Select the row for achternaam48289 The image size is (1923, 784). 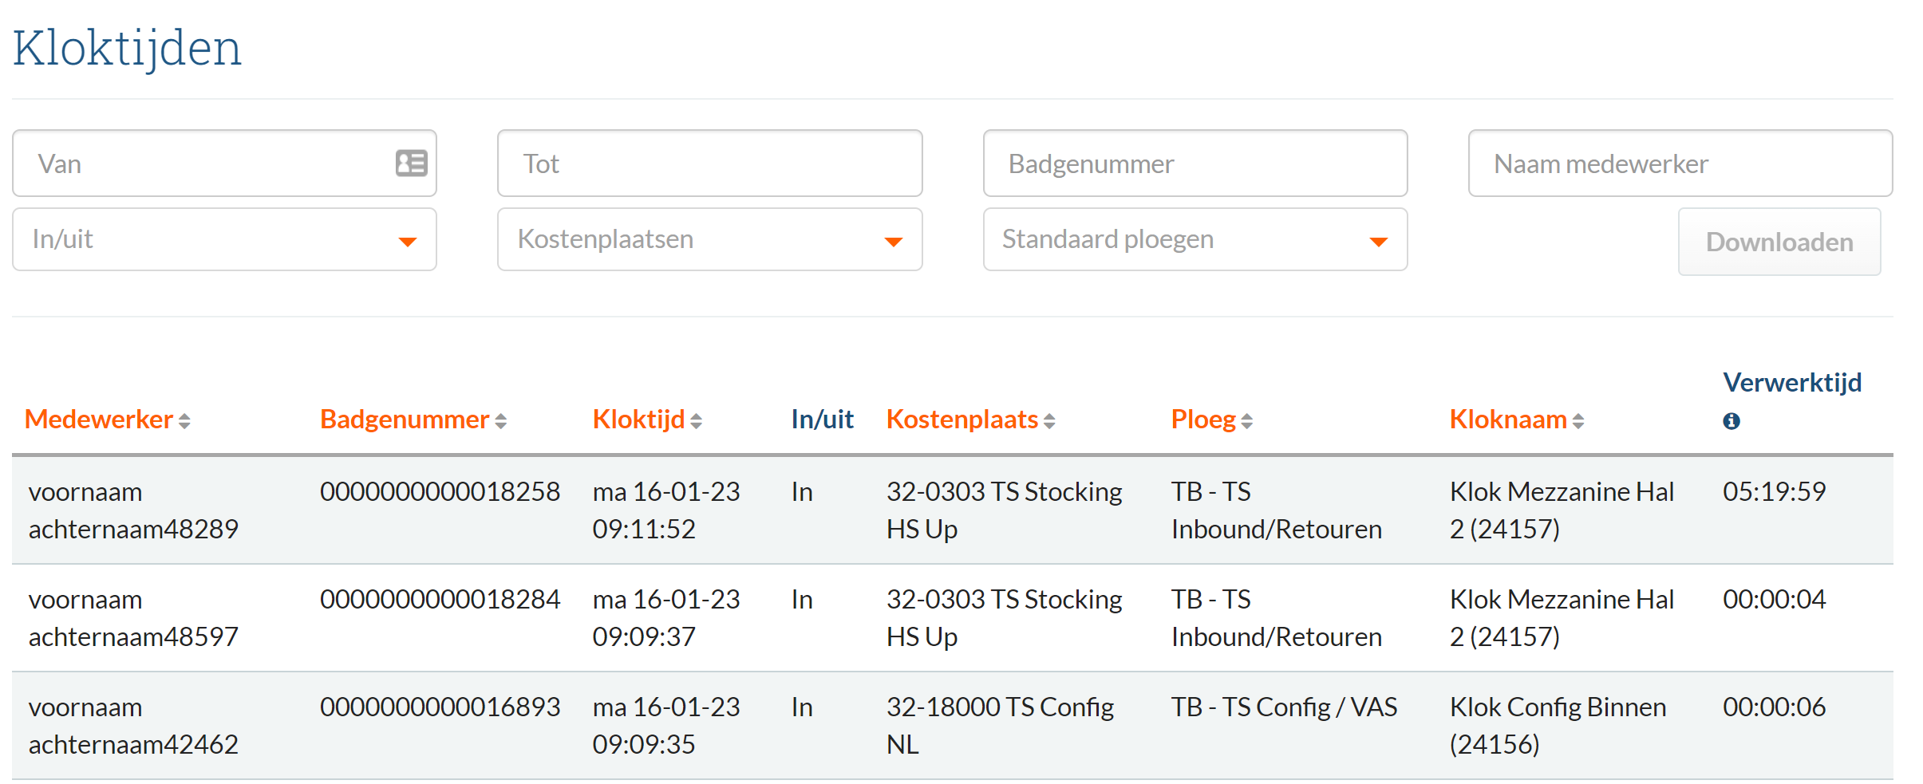tap(133, 510)
